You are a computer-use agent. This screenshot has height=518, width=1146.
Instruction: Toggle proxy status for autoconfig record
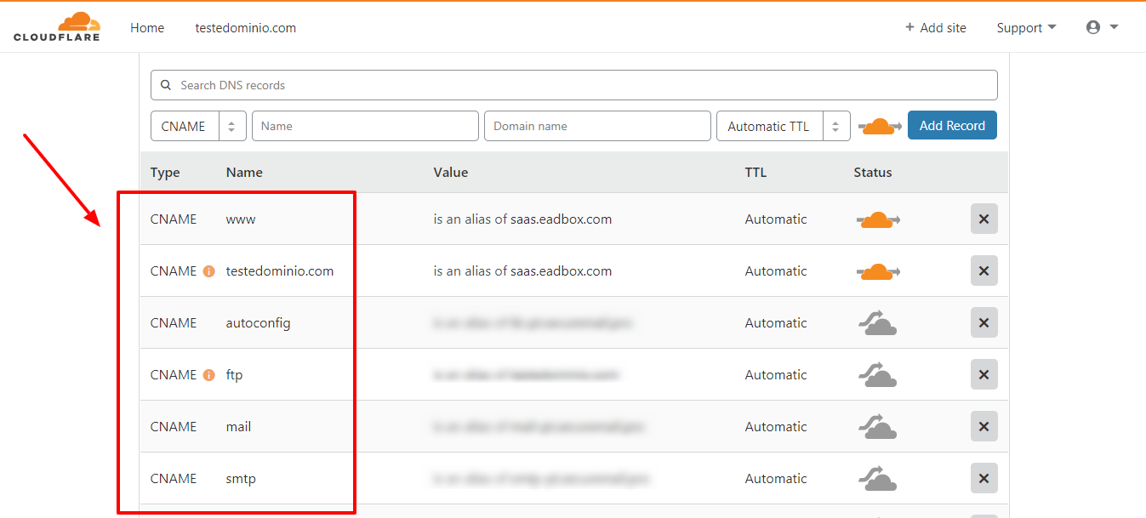click(x=877, y=323)
